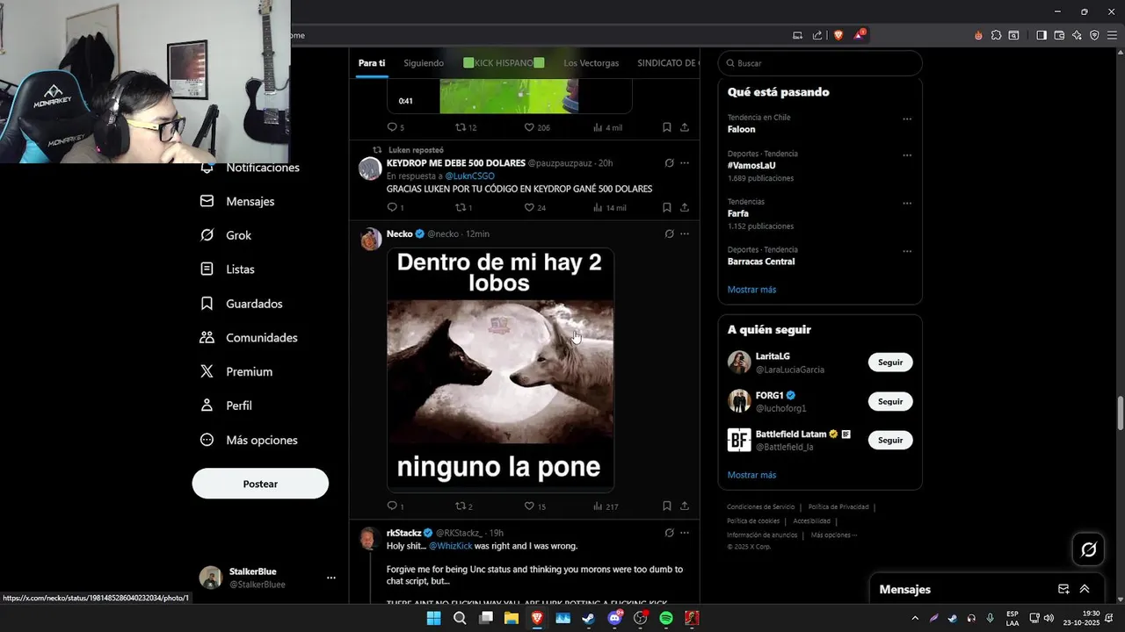Open Discord from the taskbar
The image size is (1125, 632).
point(614,618)
